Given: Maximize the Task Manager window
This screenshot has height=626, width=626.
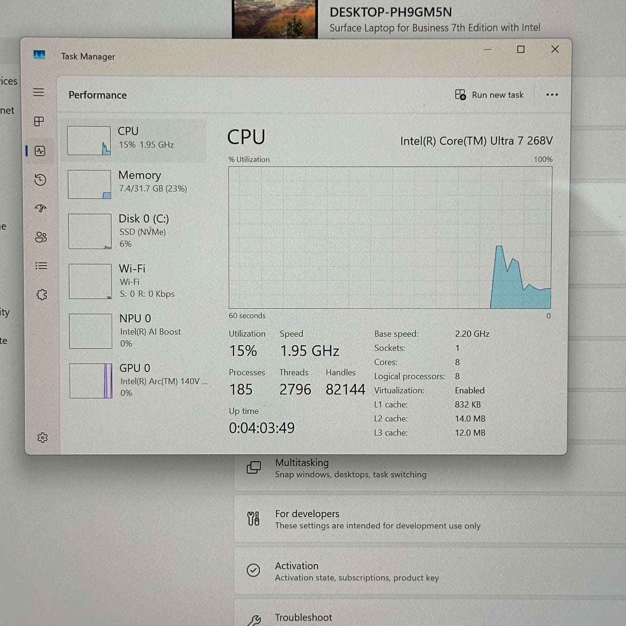Looking at the screenshot, I should 521,49.
